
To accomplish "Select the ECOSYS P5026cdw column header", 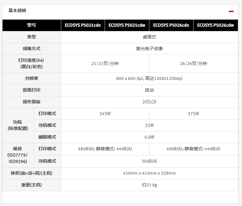I will (x=216, y=25).
